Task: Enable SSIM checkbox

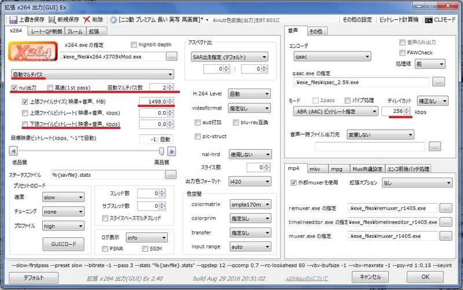Action: coord(145,249)
